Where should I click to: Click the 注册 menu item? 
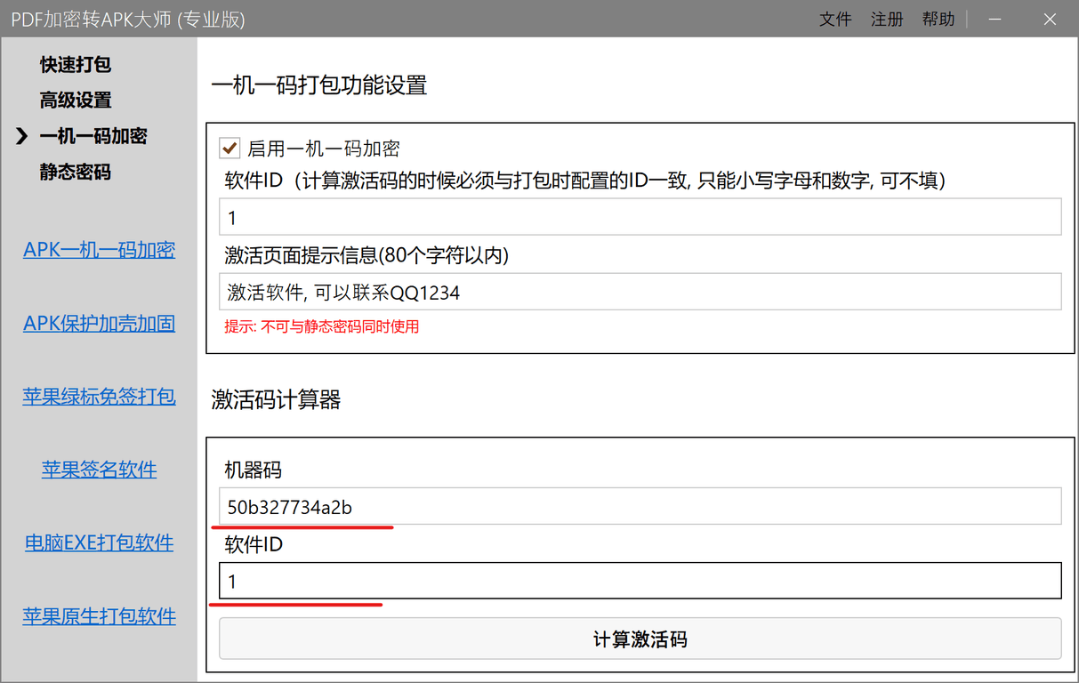pos(887,19)
